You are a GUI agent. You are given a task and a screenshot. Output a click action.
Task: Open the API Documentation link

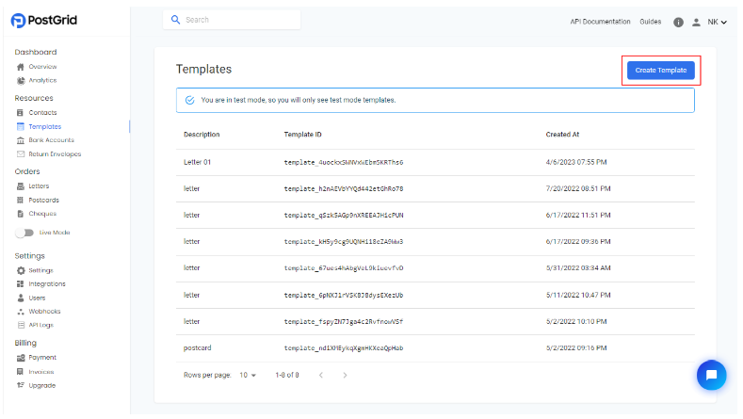click(x=600, y=22)
